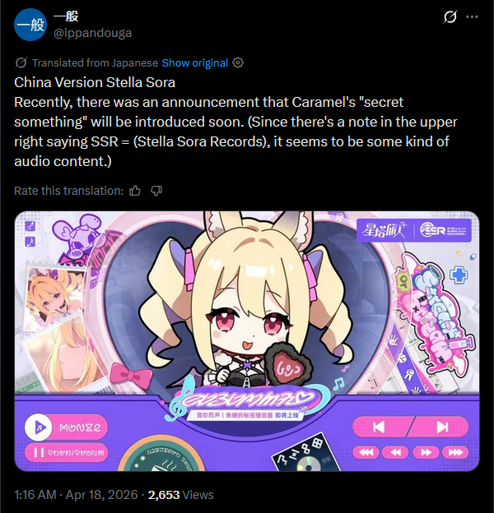The height and width of the screenshot is (513, 494).
Task: Open the @ippandouga profile handle
Action: pyautogui.click(x=93, y=33)
